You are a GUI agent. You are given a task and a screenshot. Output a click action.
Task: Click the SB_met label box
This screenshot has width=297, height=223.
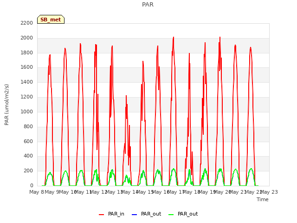pyautogui.click(x=51, y=20)
